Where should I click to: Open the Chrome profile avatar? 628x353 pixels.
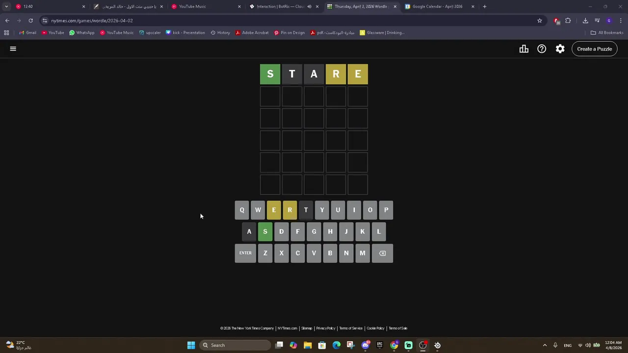[x=609, y=21]
